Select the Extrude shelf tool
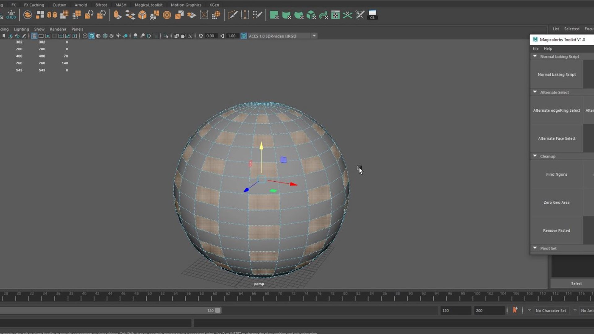 click(x=117, y=15)
